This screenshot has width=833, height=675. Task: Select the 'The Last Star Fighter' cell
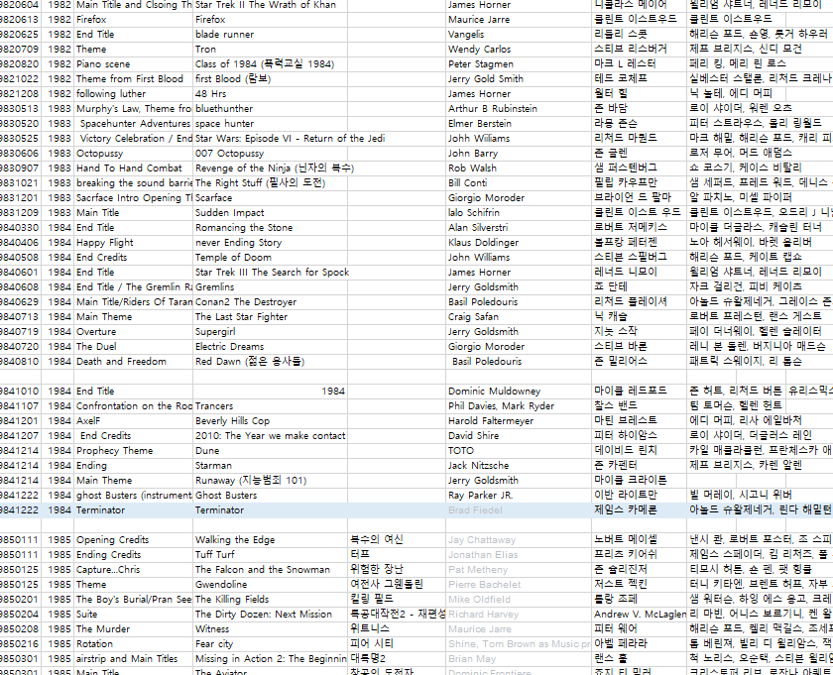click(270, 317)
